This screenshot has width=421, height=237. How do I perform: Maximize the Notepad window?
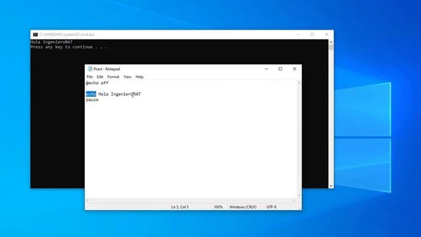pos(280,69)
